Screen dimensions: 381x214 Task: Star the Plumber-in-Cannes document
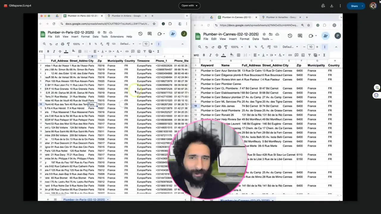(x=265, y=34)
